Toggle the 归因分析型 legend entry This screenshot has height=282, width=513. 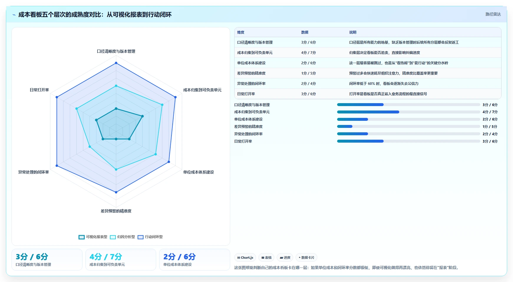tap(123, 237)
